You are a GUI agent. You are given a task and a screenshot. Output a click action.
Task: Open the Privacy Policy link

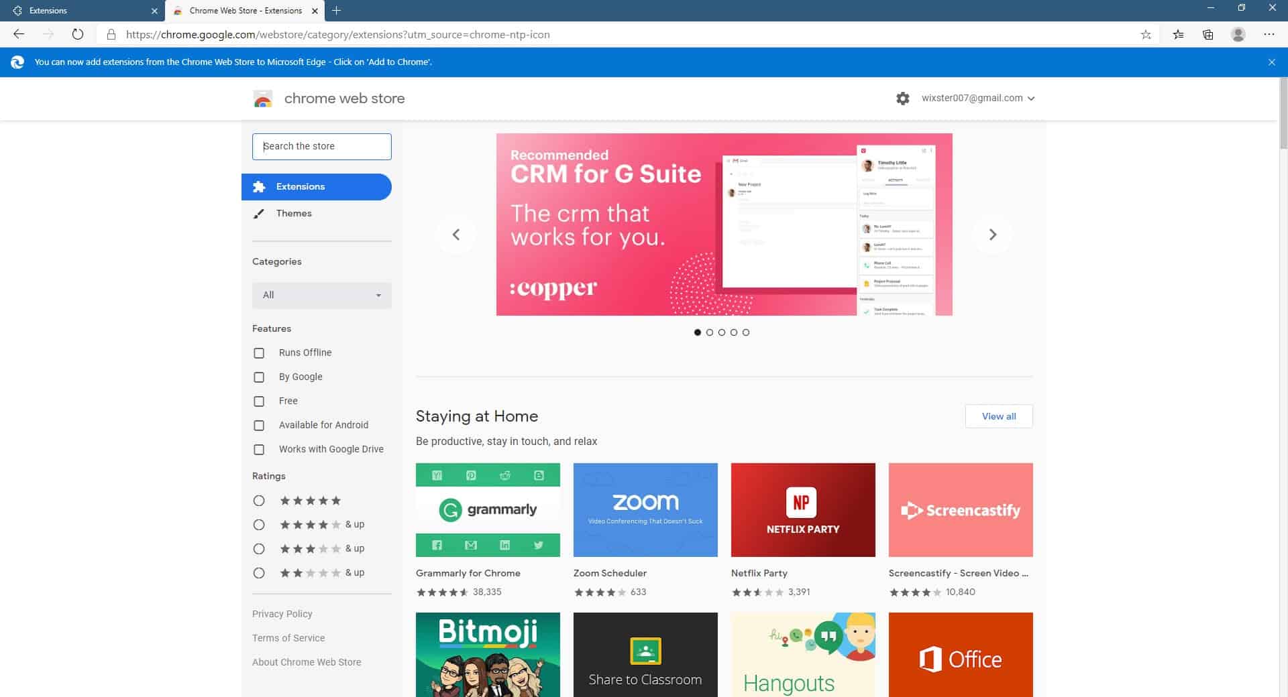282,614
